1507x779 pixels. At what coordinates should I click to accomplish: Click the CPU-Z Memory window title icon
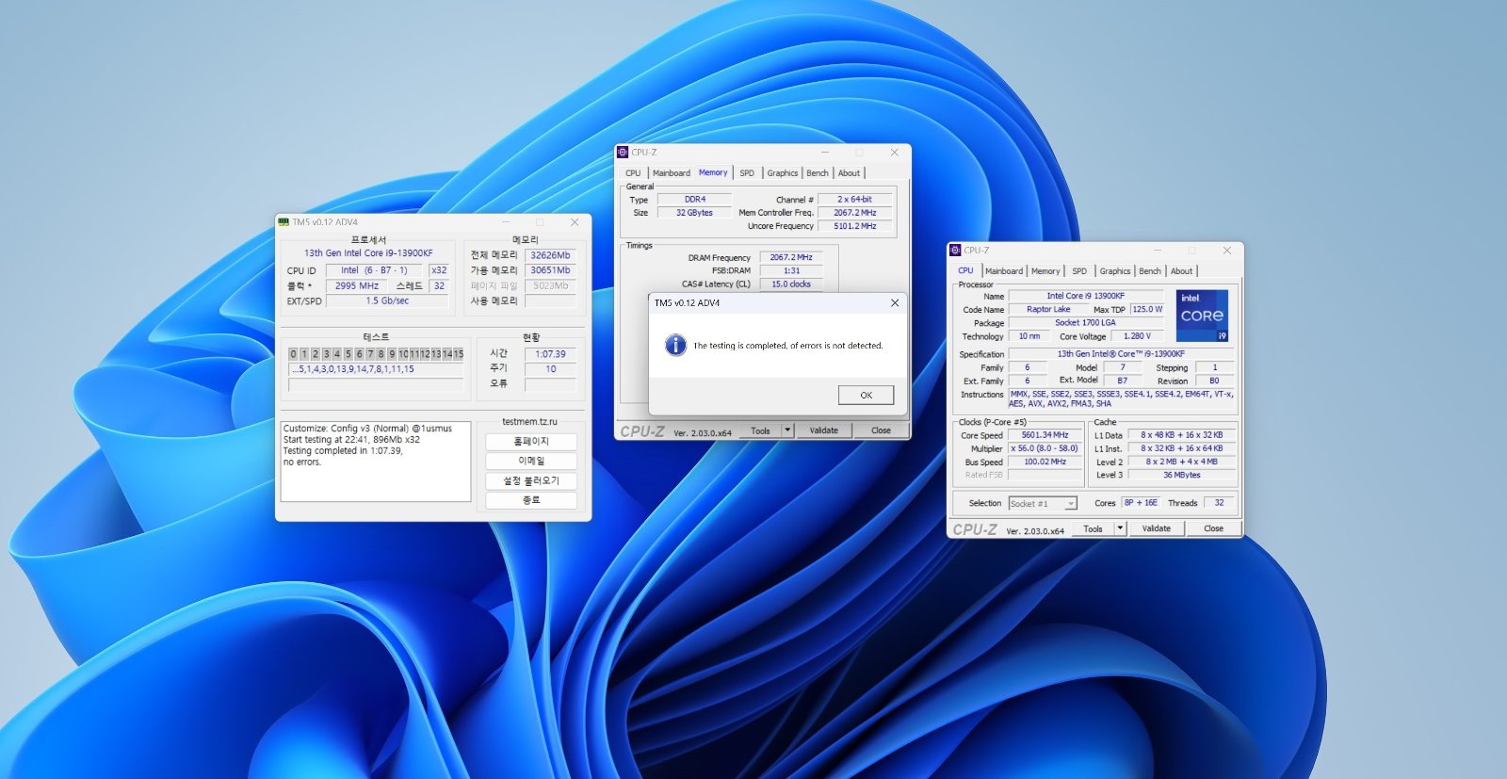click(x=623, y=152)
